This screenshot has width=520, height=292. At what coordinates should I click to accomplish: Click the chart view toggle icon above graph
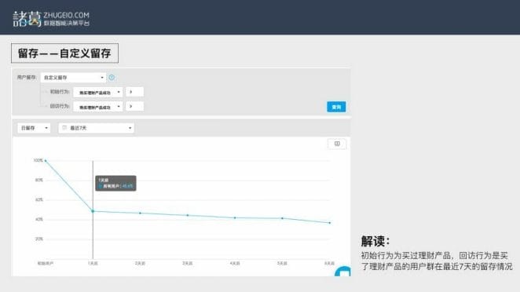click(x=337, y=144)
